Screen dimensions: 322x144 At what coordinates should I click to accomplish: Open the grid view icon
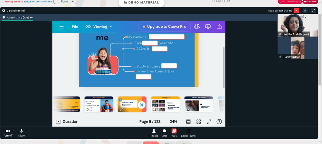[199, 122]
